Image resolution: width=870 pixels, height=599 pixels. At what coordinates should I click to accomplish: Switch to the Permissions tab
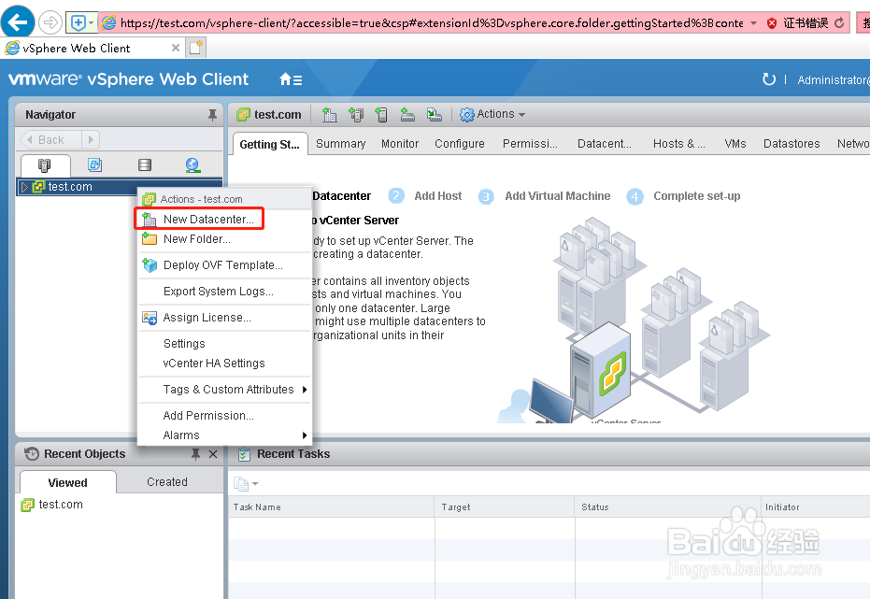point(530,144)
